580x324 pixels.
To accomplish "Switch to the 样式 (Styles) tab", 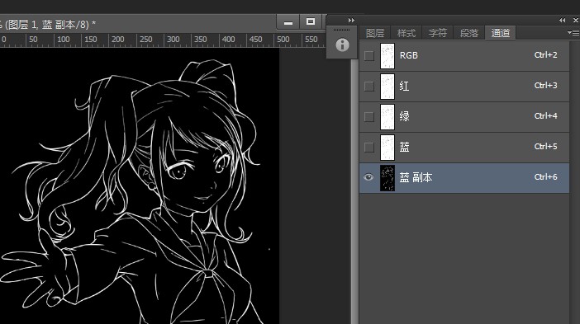I will pos(406,33).
